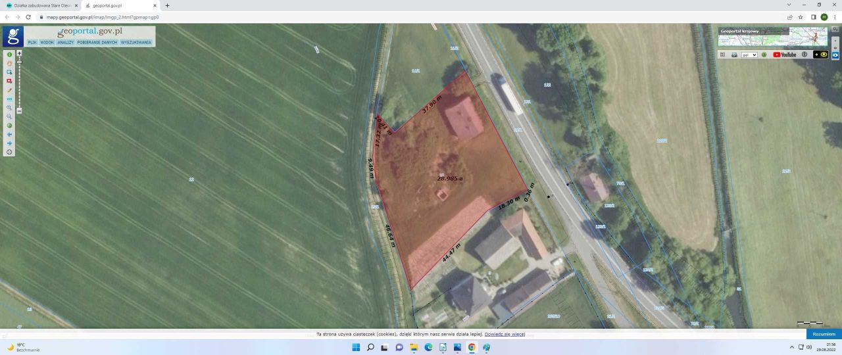Show hidden system tray icons
The image size is (842, 355).
(791, 347)
